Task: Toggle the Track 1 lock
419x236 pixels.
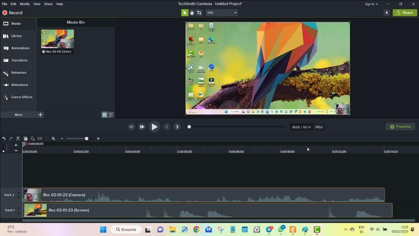Action: (x=19, y=213)
